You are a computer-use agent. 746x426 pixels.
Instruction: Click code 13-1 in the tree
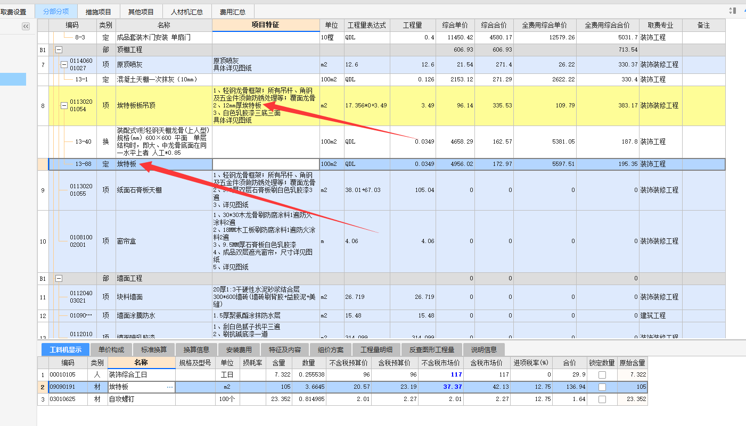point(81,79)
